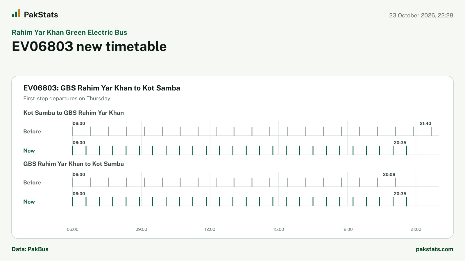Viewport: 465px width, 261px height.
Task: Click the 09:00 axis tick label
Action: point(141,229)
